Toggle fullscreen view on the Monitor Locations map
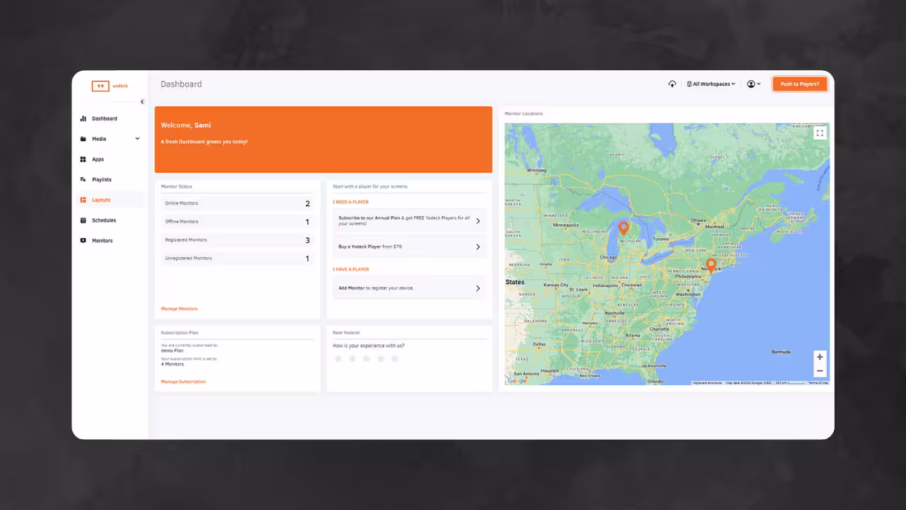The width and height of the screenshot is (906, 510). tap(820, 132)
